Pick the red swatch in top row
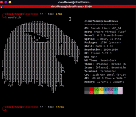The height and width of the screenshot is (117, 136). pos(91,89)
